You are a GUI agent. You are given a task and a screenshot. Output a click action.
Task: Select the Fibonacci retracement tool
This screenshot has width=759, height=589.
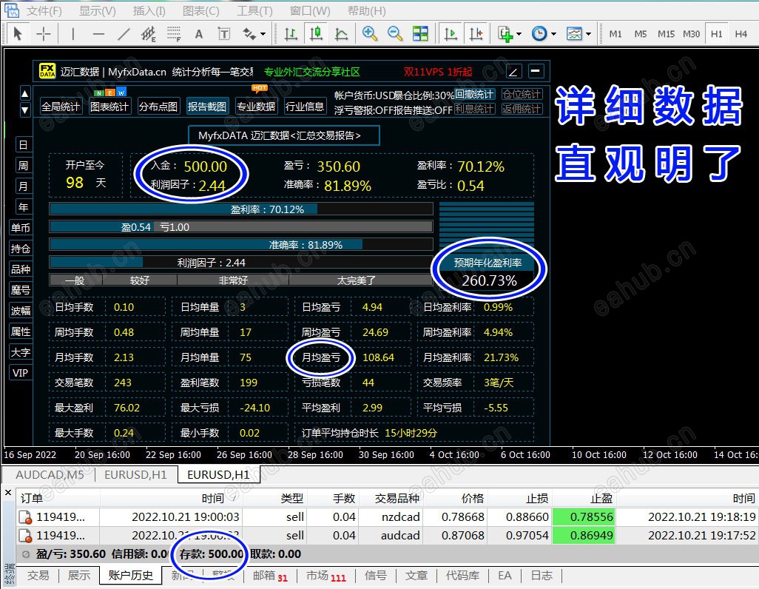coord(173,34)
